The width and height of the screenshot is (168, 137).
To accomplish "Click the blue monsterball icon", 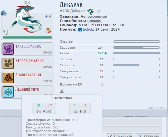I will 4,13.
